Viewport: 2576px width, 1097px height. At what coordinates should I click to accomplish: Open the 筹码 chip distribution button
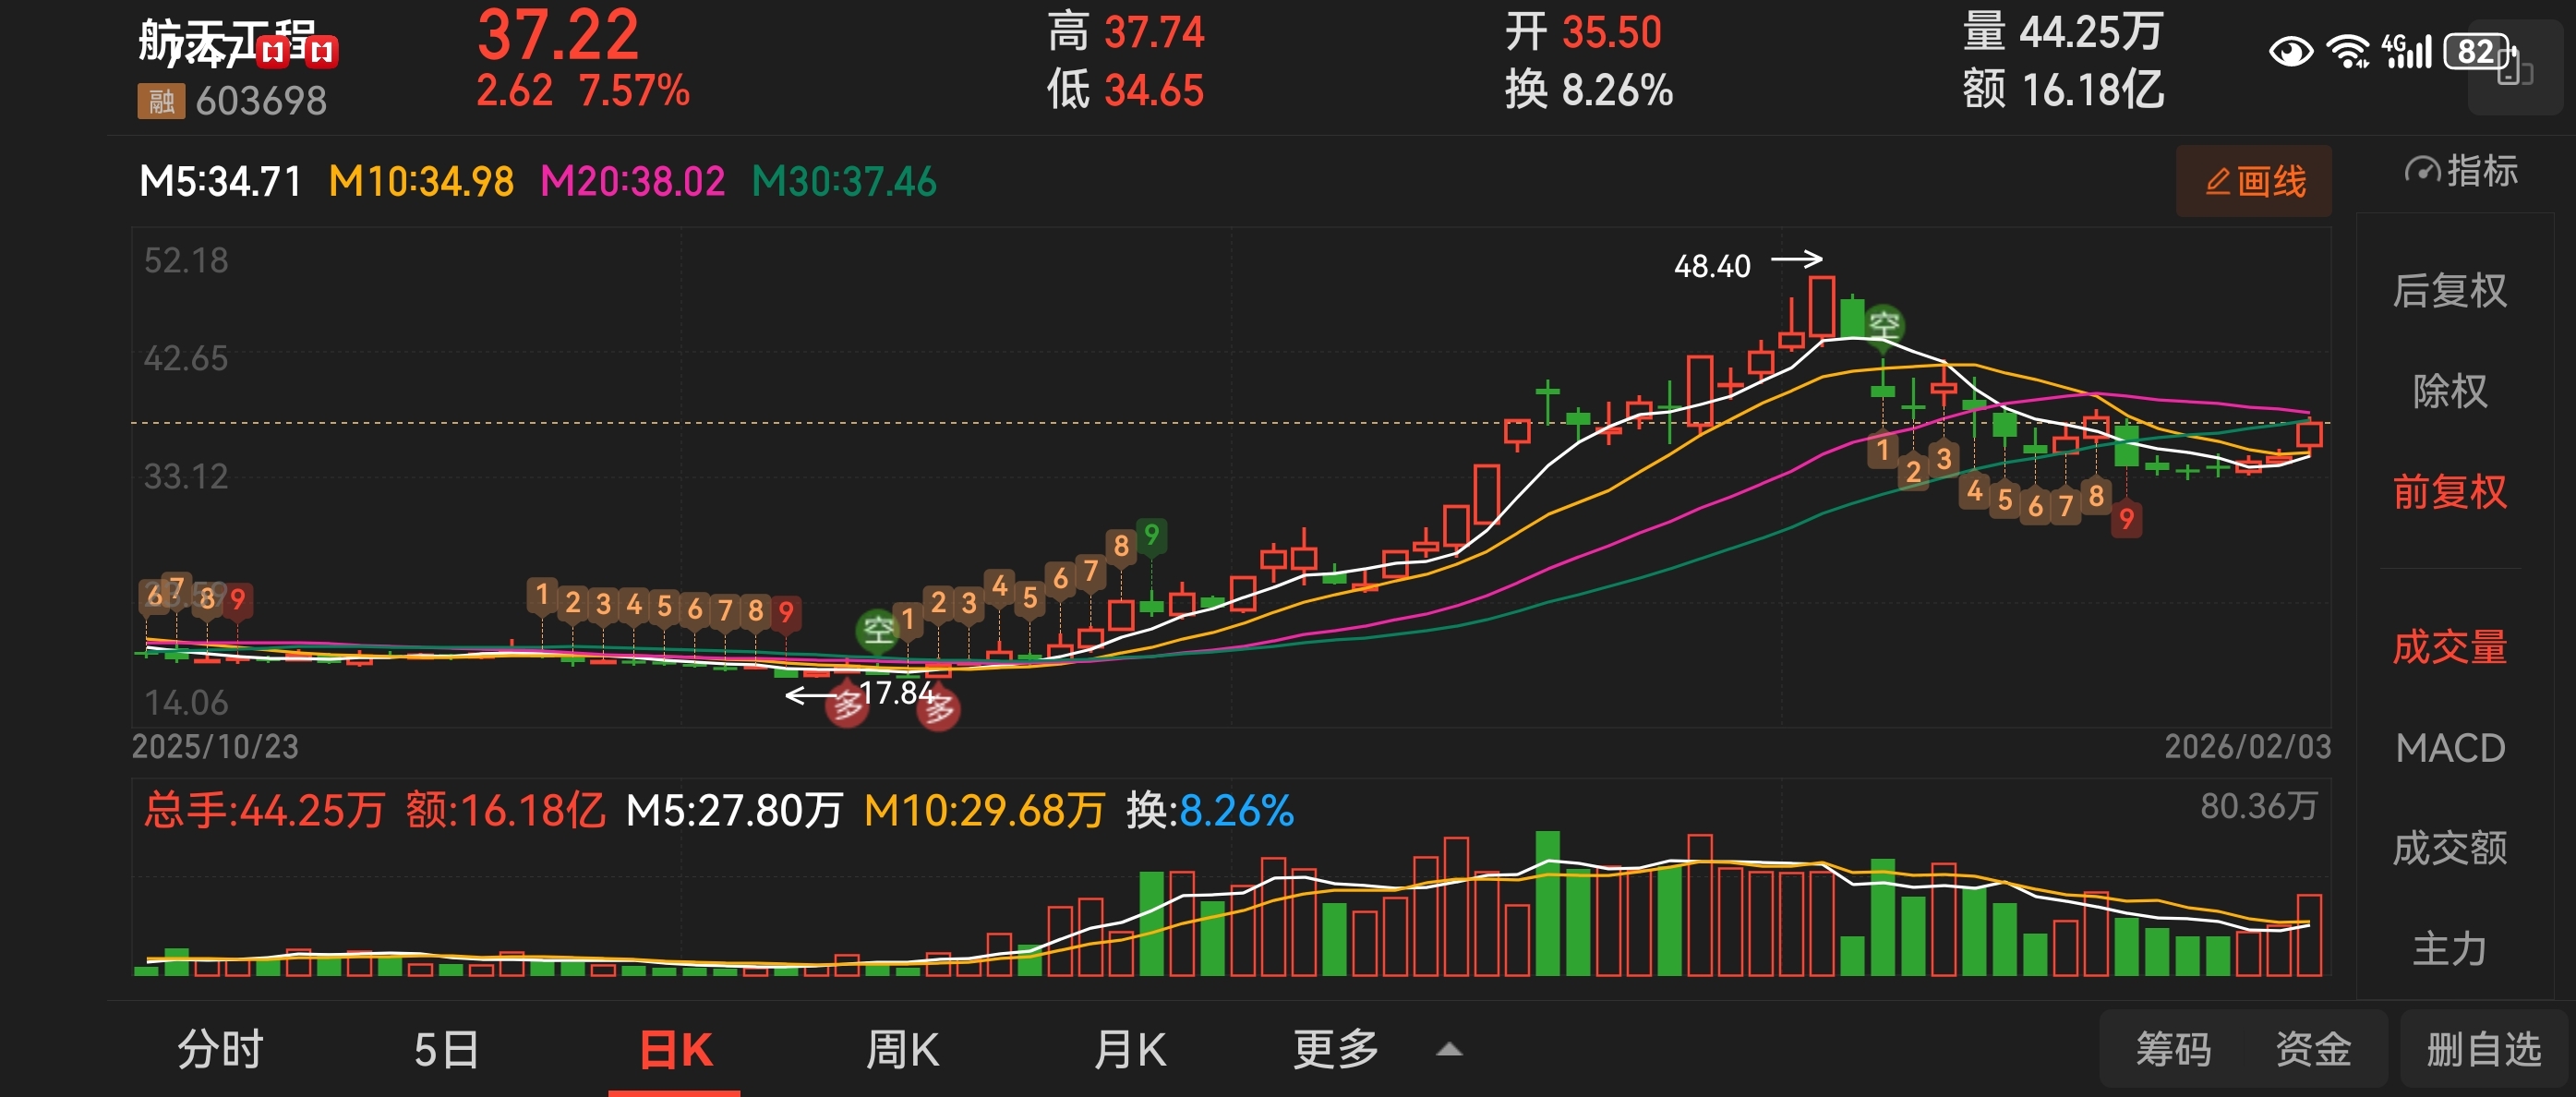[x=2173, y=1050]
